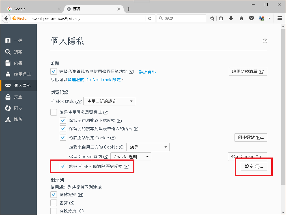The height and width of the screenshot is (215, 286).
Task: Check the 書籤 suggestion checkbox
Action: point(54,203)
